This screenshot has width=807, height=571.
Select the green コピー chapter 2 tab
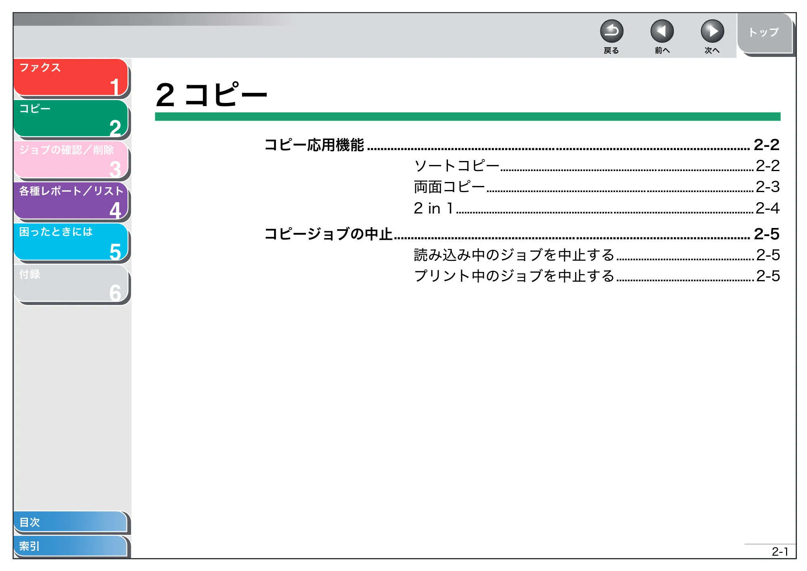point(71,119)
